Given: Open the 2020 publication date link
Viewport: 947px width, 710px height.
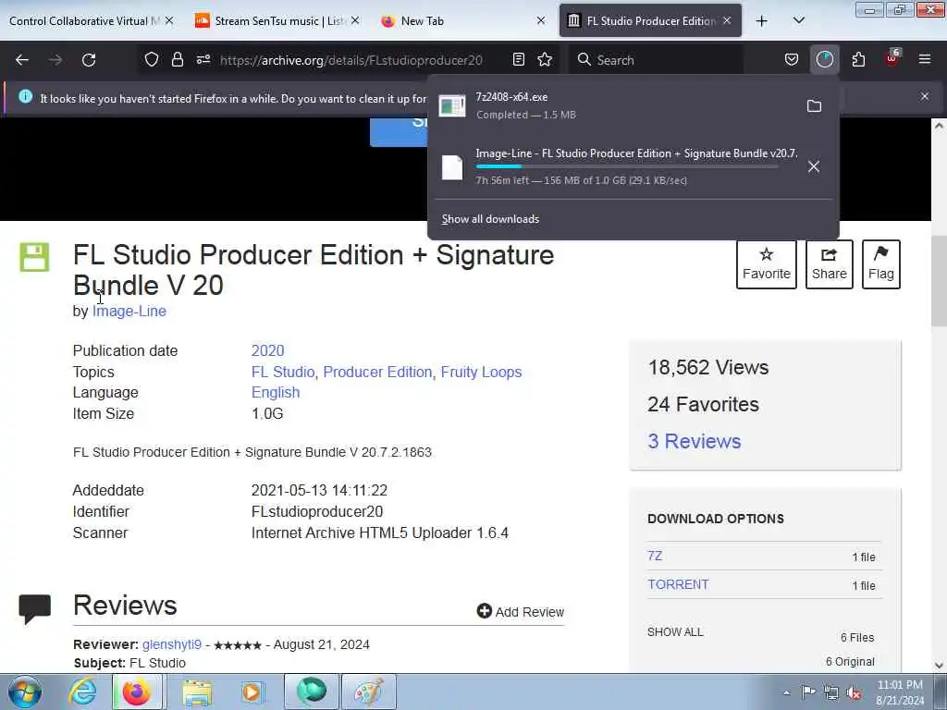Looking at the screenshot, I should [267, 350].
